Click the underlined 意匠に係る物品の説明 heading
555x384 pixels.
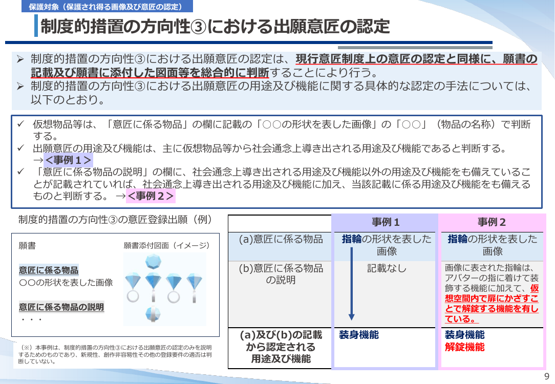[61, 307]
